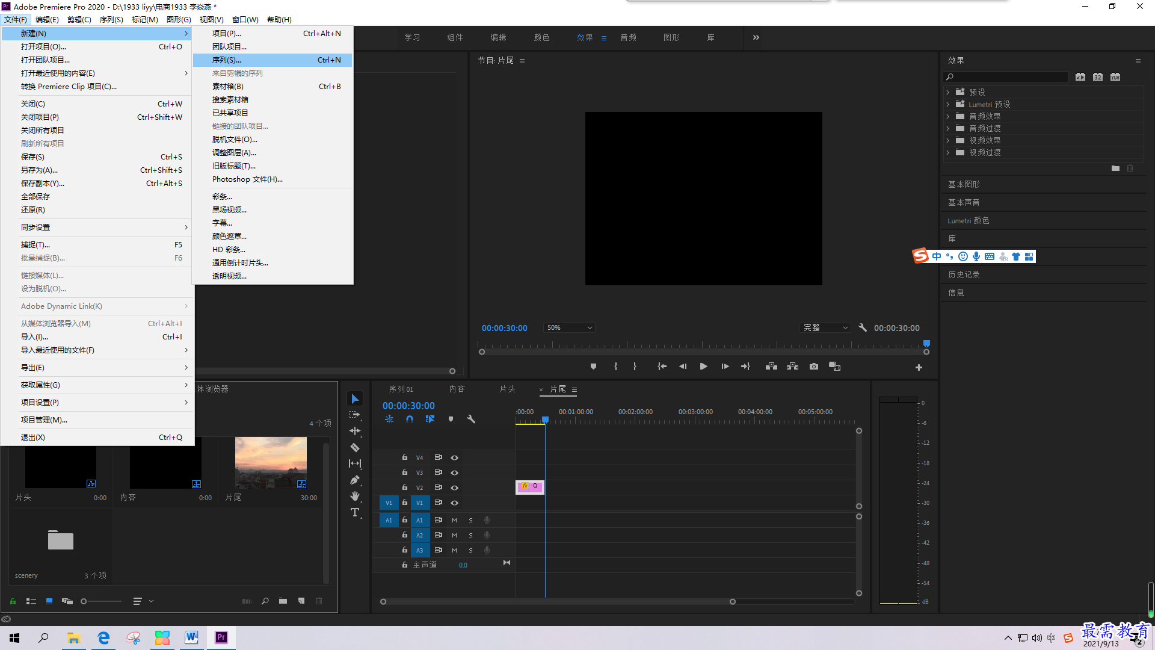Open workspace overflow chevrons
Viewport: 1155px width, 650px height.
756,37
